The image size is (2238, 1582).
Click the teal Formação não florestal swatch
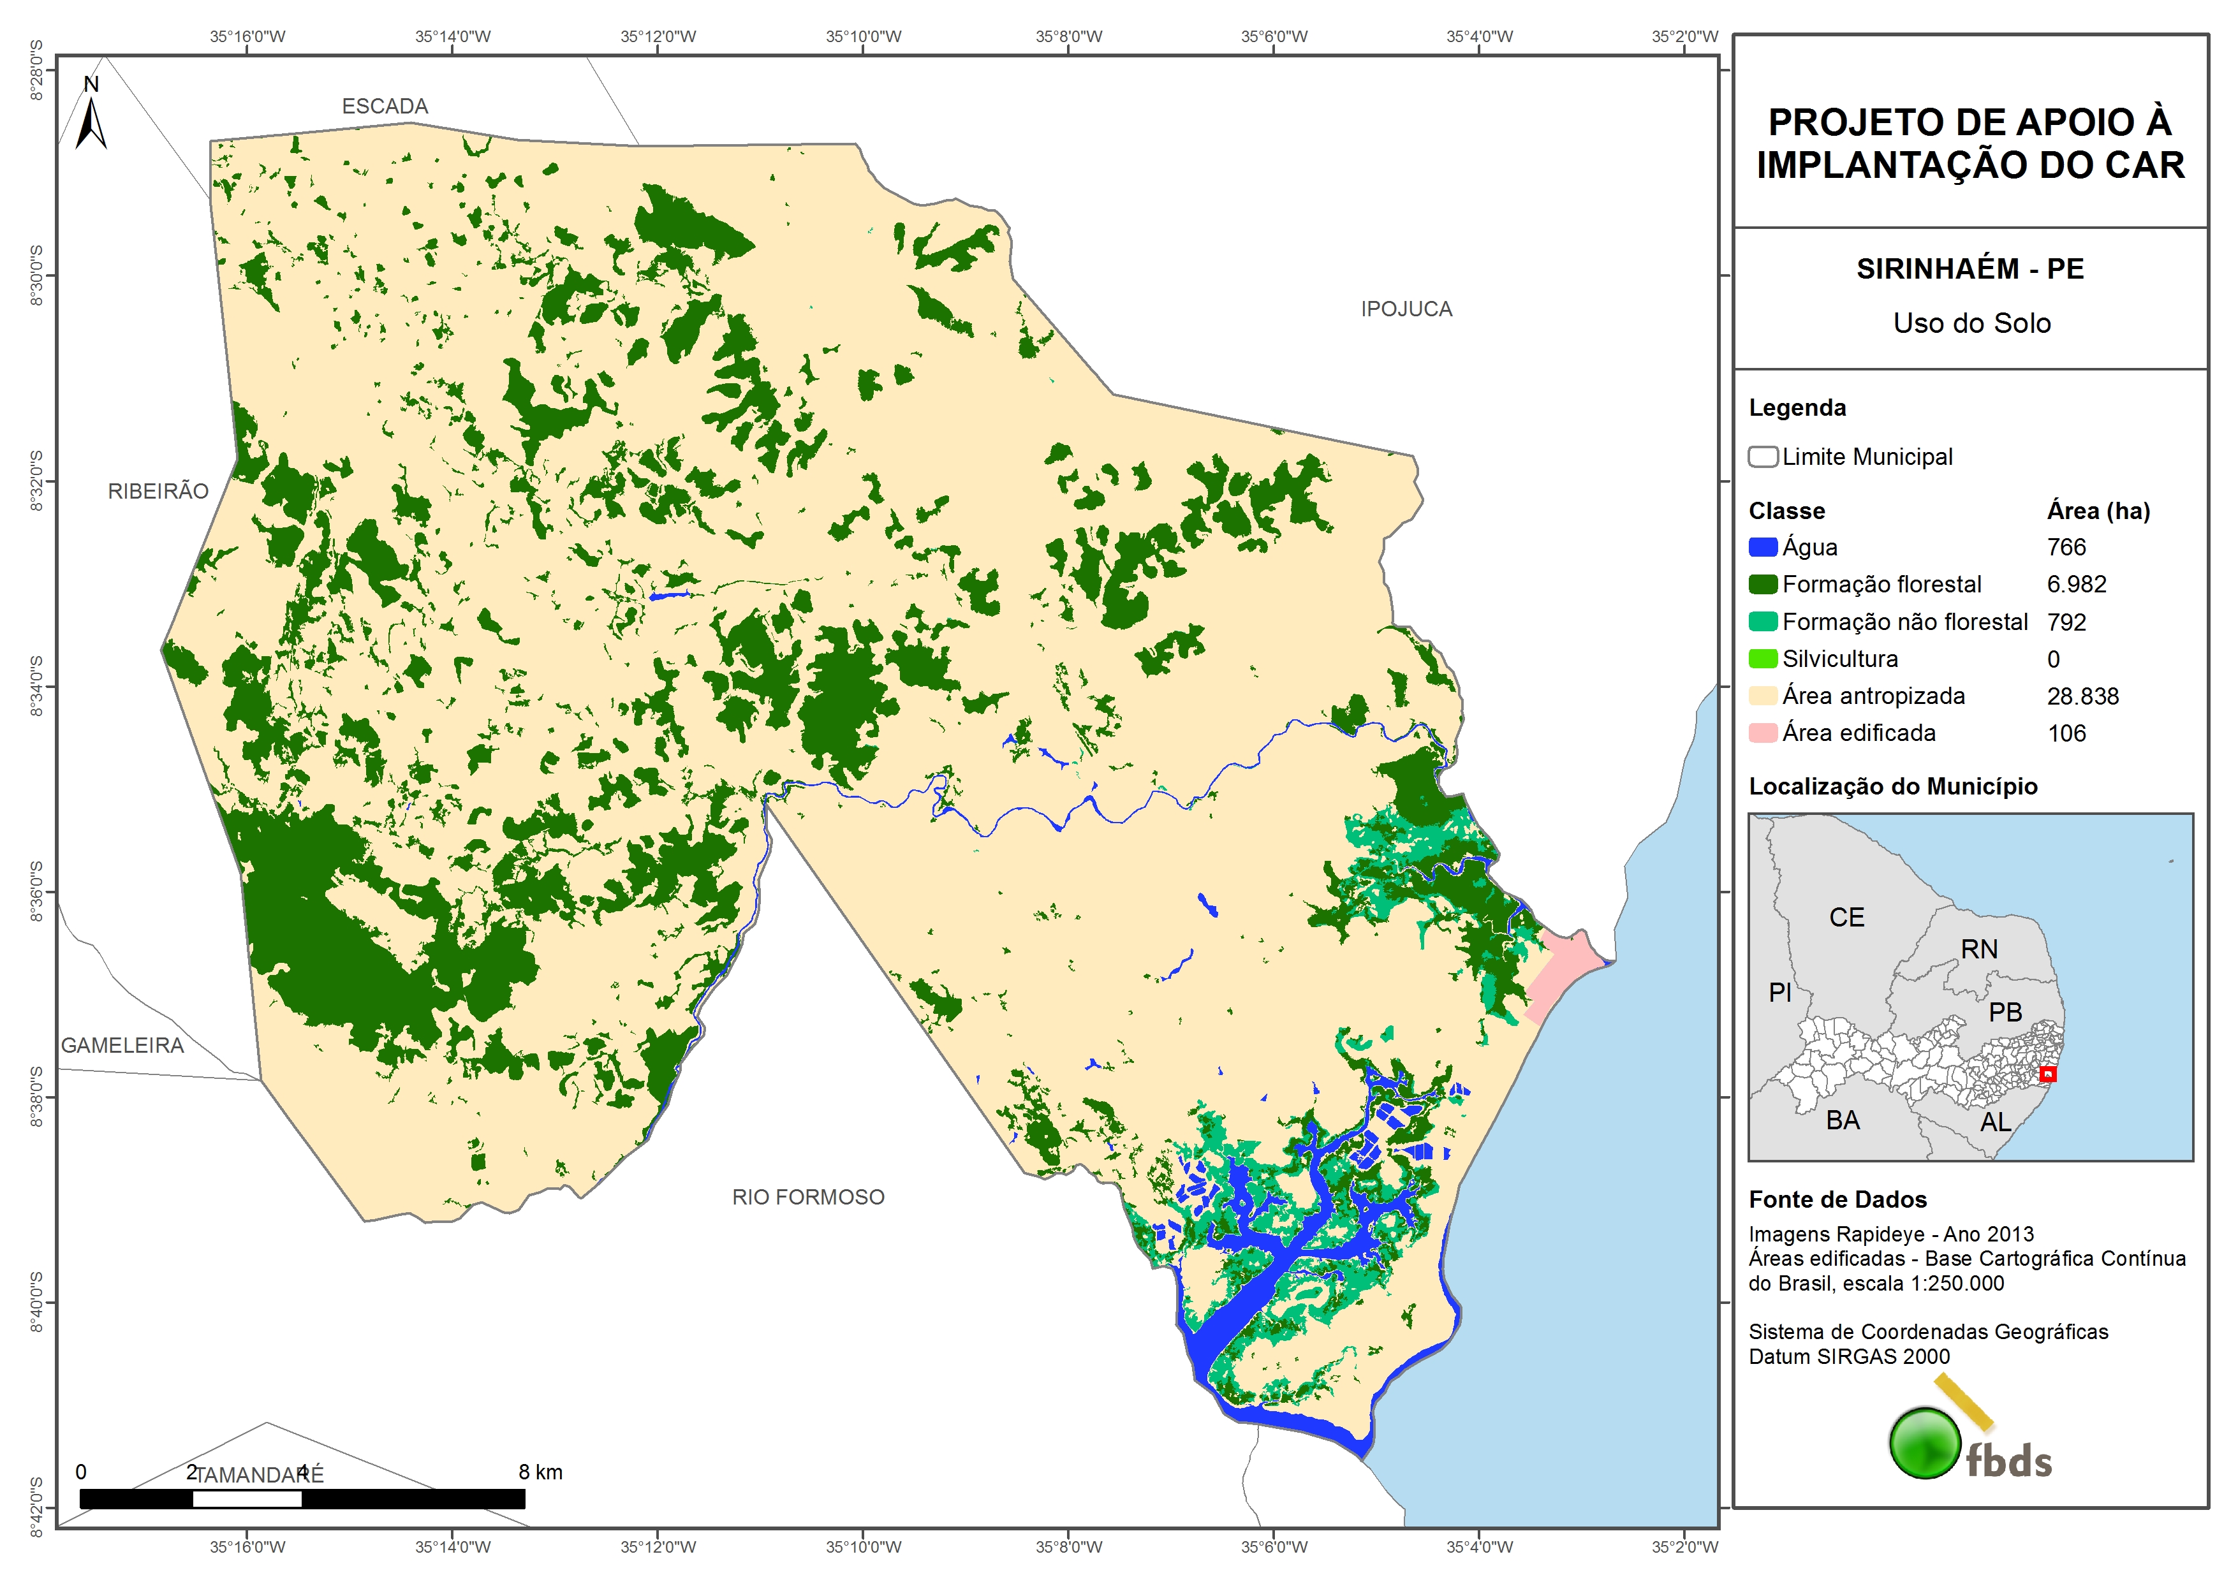point(1762,622)
